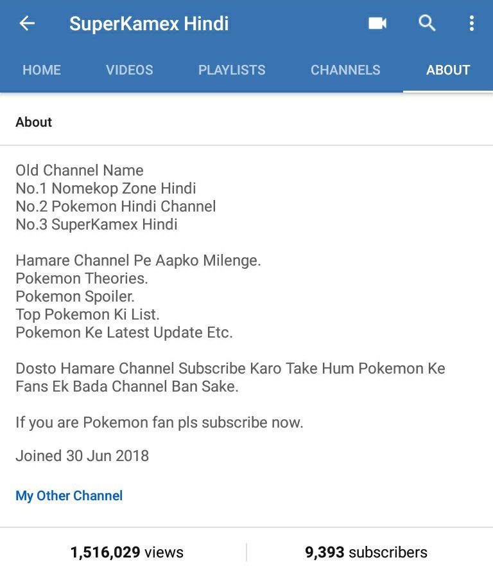Open the three-dot overflow menu
The width and height of the screenshot is (493, 580).
click(472, 23)
